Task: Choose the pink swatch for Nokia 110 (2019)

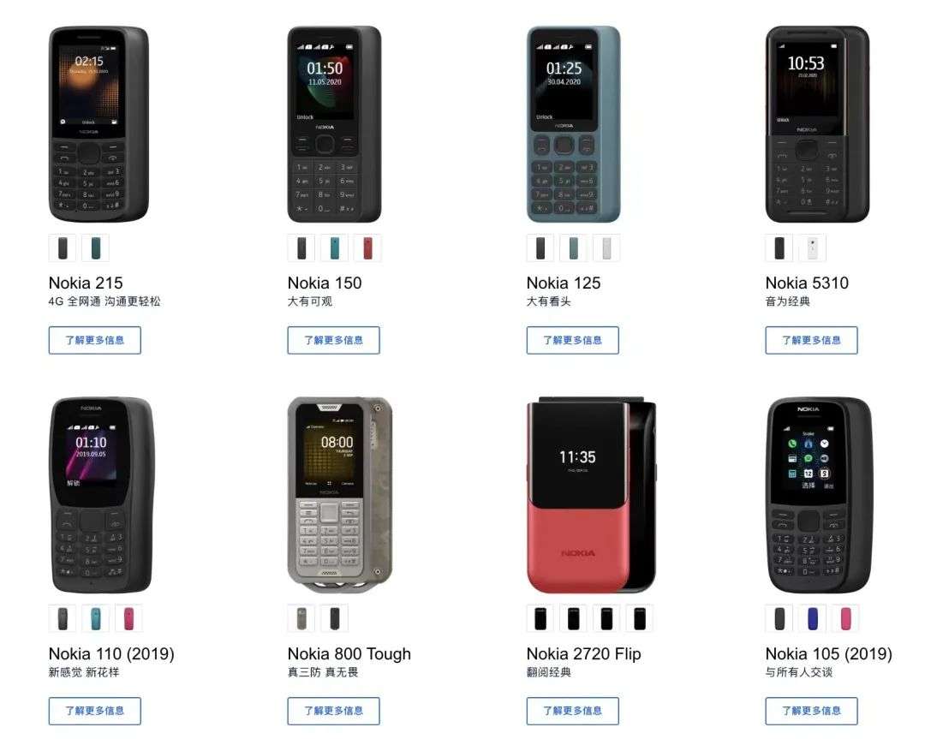Action: 128,618
